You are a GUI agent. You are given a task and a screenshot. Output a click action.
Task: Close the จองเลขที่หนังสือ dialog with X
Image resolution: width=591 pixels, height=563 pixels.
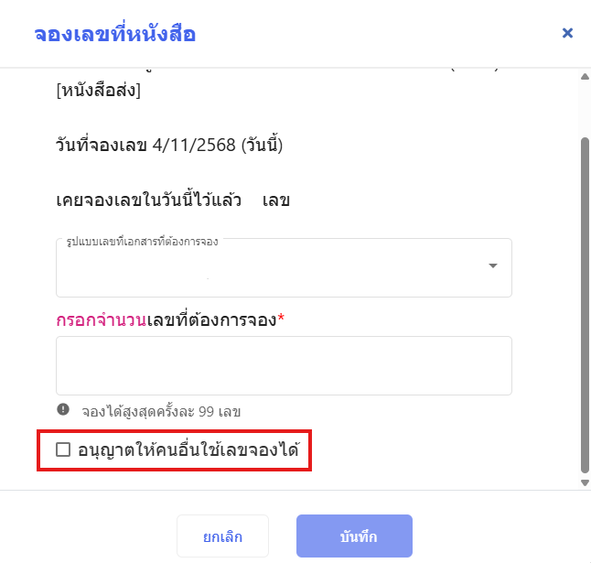[567, 33]
